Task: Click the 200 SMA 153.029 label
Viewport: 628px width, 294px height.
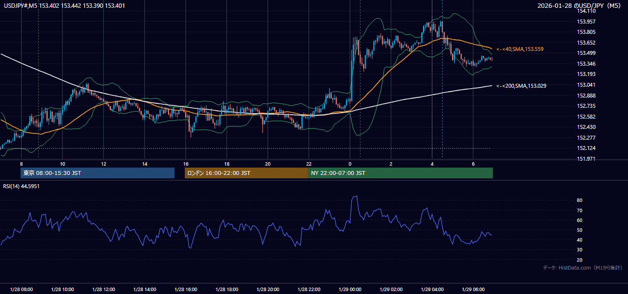Action: 521,86
